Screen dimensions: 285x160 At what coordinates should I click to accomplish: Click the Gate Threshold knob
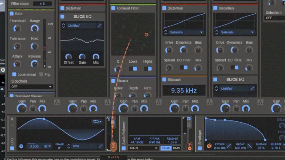(17, 28)
